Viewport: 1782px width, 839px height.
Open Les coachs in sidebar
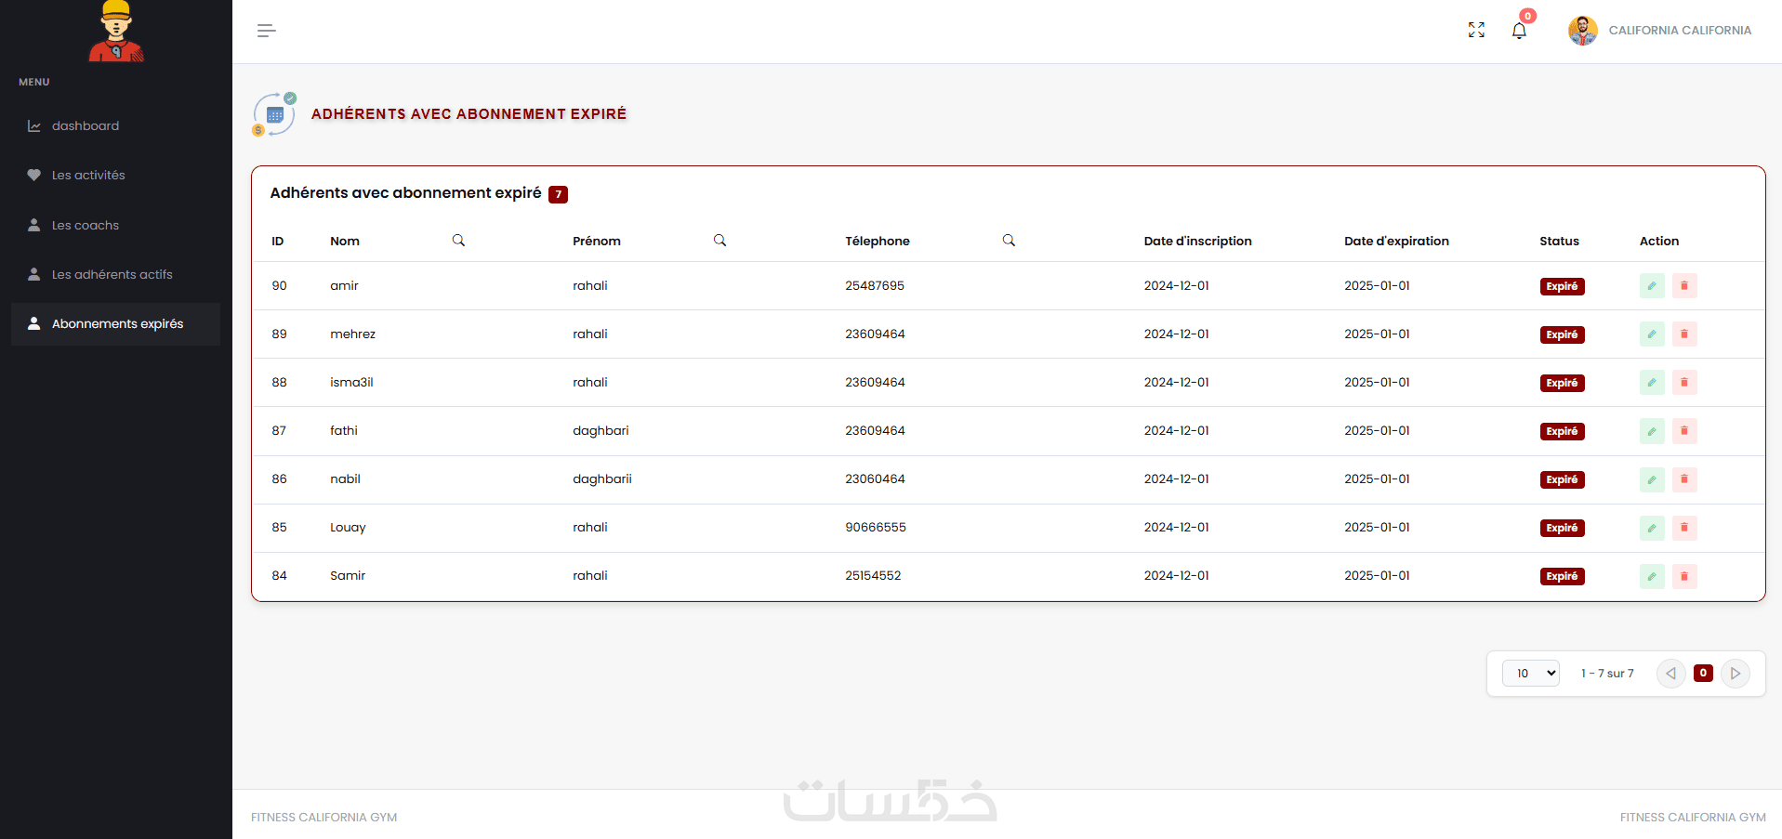115,226
